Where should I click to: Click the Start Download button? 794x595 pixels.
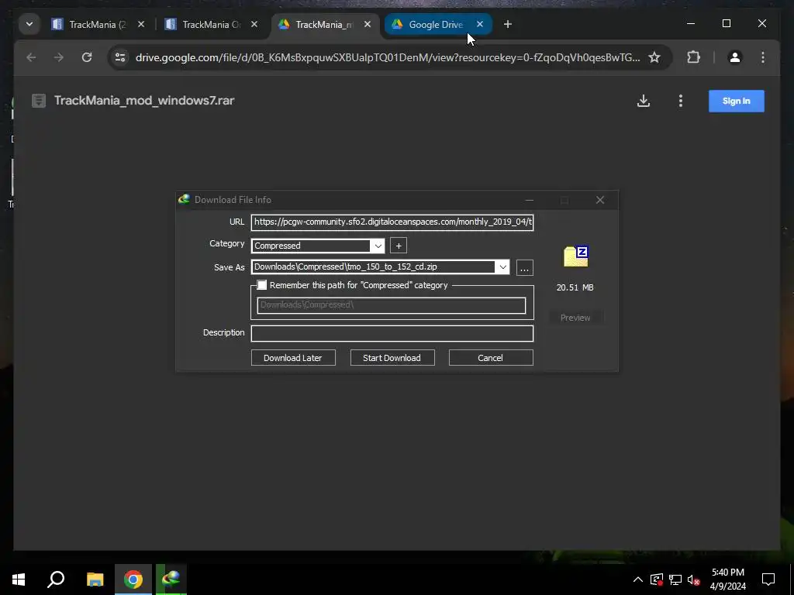(x=392, y=358)
